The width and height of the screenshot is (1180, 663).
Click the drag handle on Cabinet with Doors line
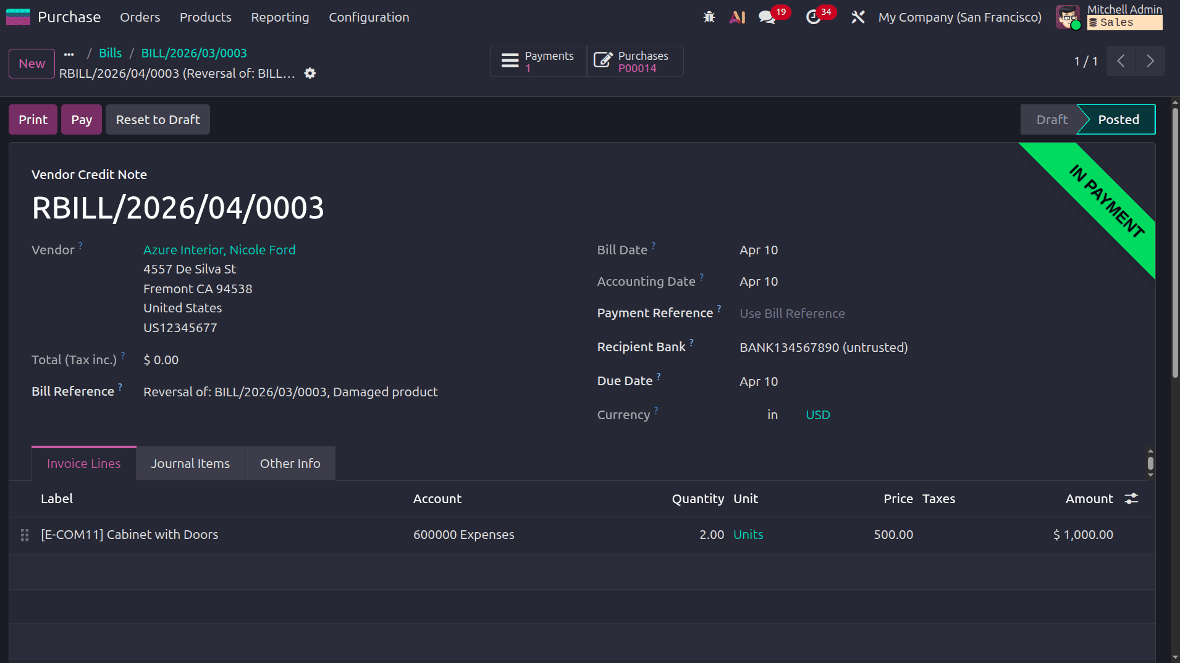tap(25, 535)
